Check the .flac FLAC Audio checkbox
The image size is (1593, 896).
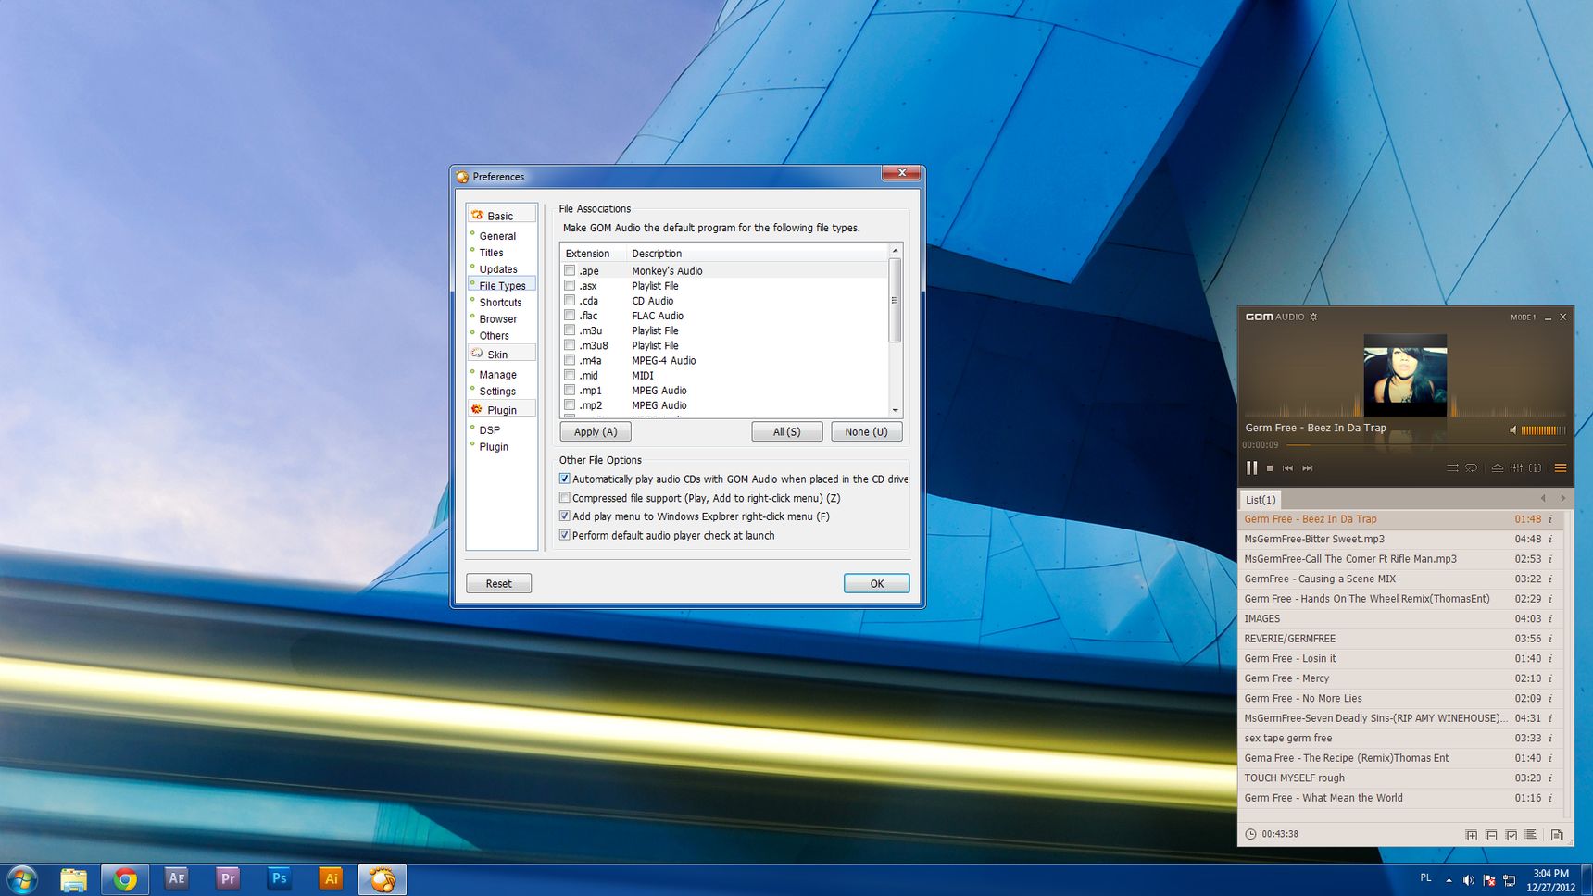click(x=570, y=315)
